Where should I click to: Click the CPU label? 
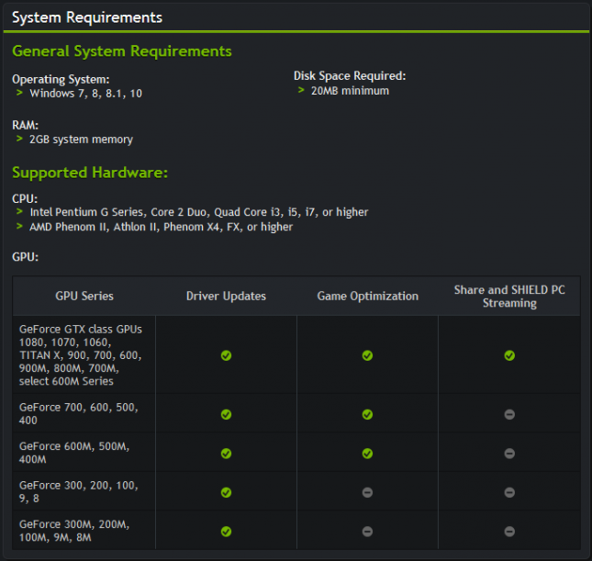(x=25, y=198)
